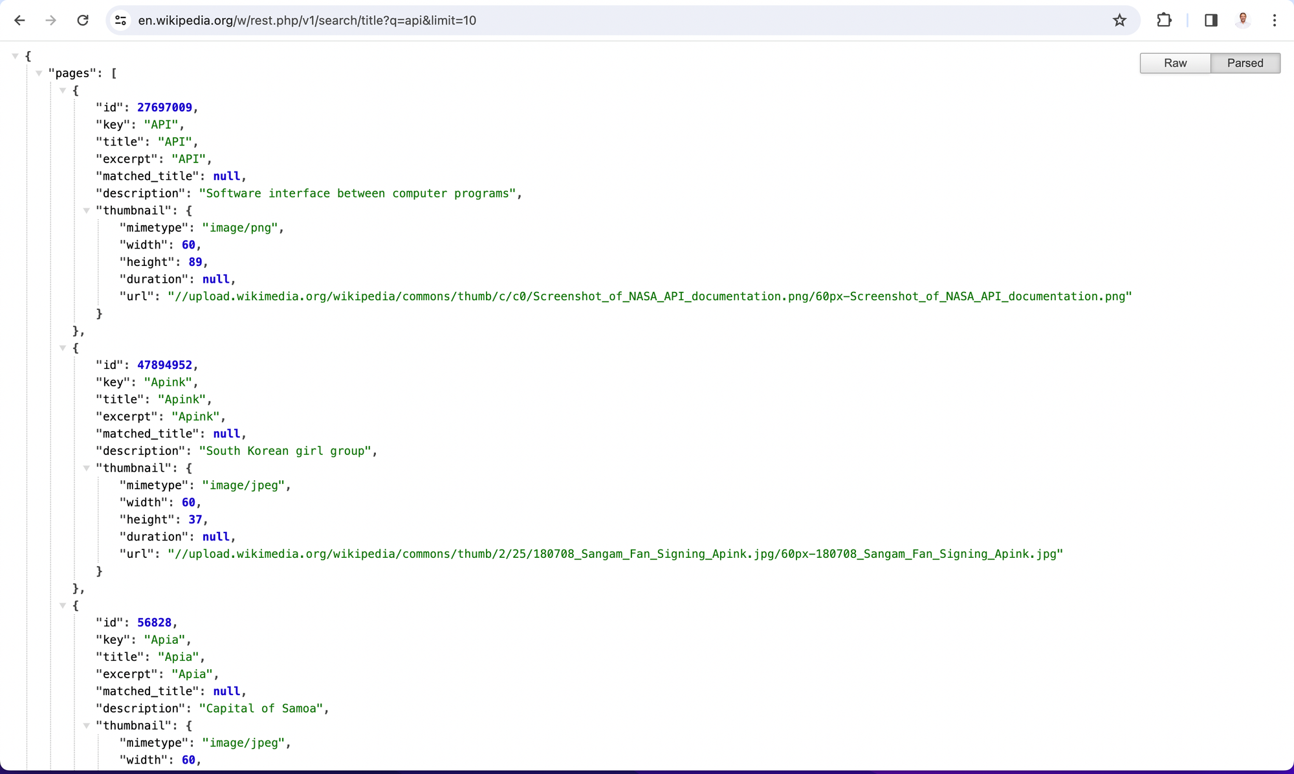1294x774 pixels.
Task: Click the URL address bar text
Action: click(x=307, y=21)
